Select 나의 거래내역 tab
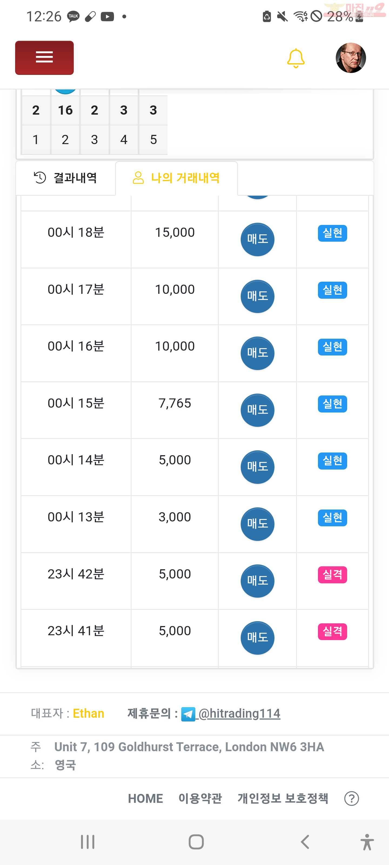The width and height of the screenshot is (389, 865). 177,178
